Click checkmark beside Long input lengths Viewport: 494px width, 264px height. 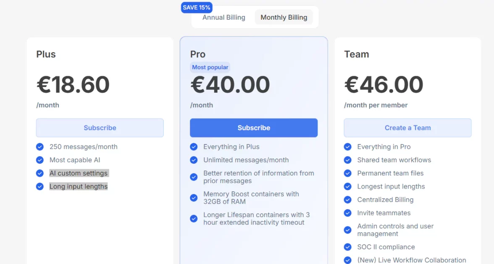click(x=40, y=186)
